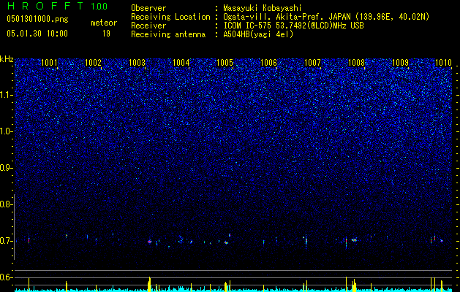Click the 0.6 kHz frequency axis label

(5, 277)
